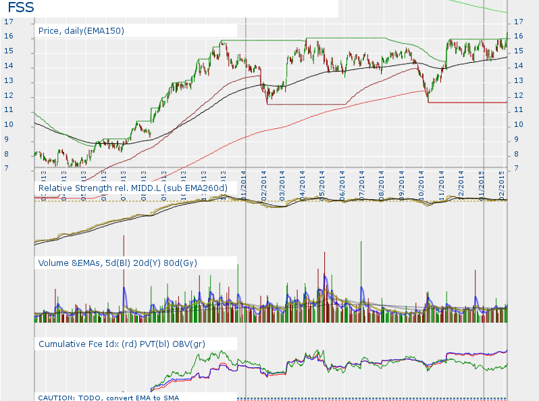The height and width of the screenshot is (401, 539).
Task: Select the 07/2014 date axis label
Action: (x=361, y=186)
